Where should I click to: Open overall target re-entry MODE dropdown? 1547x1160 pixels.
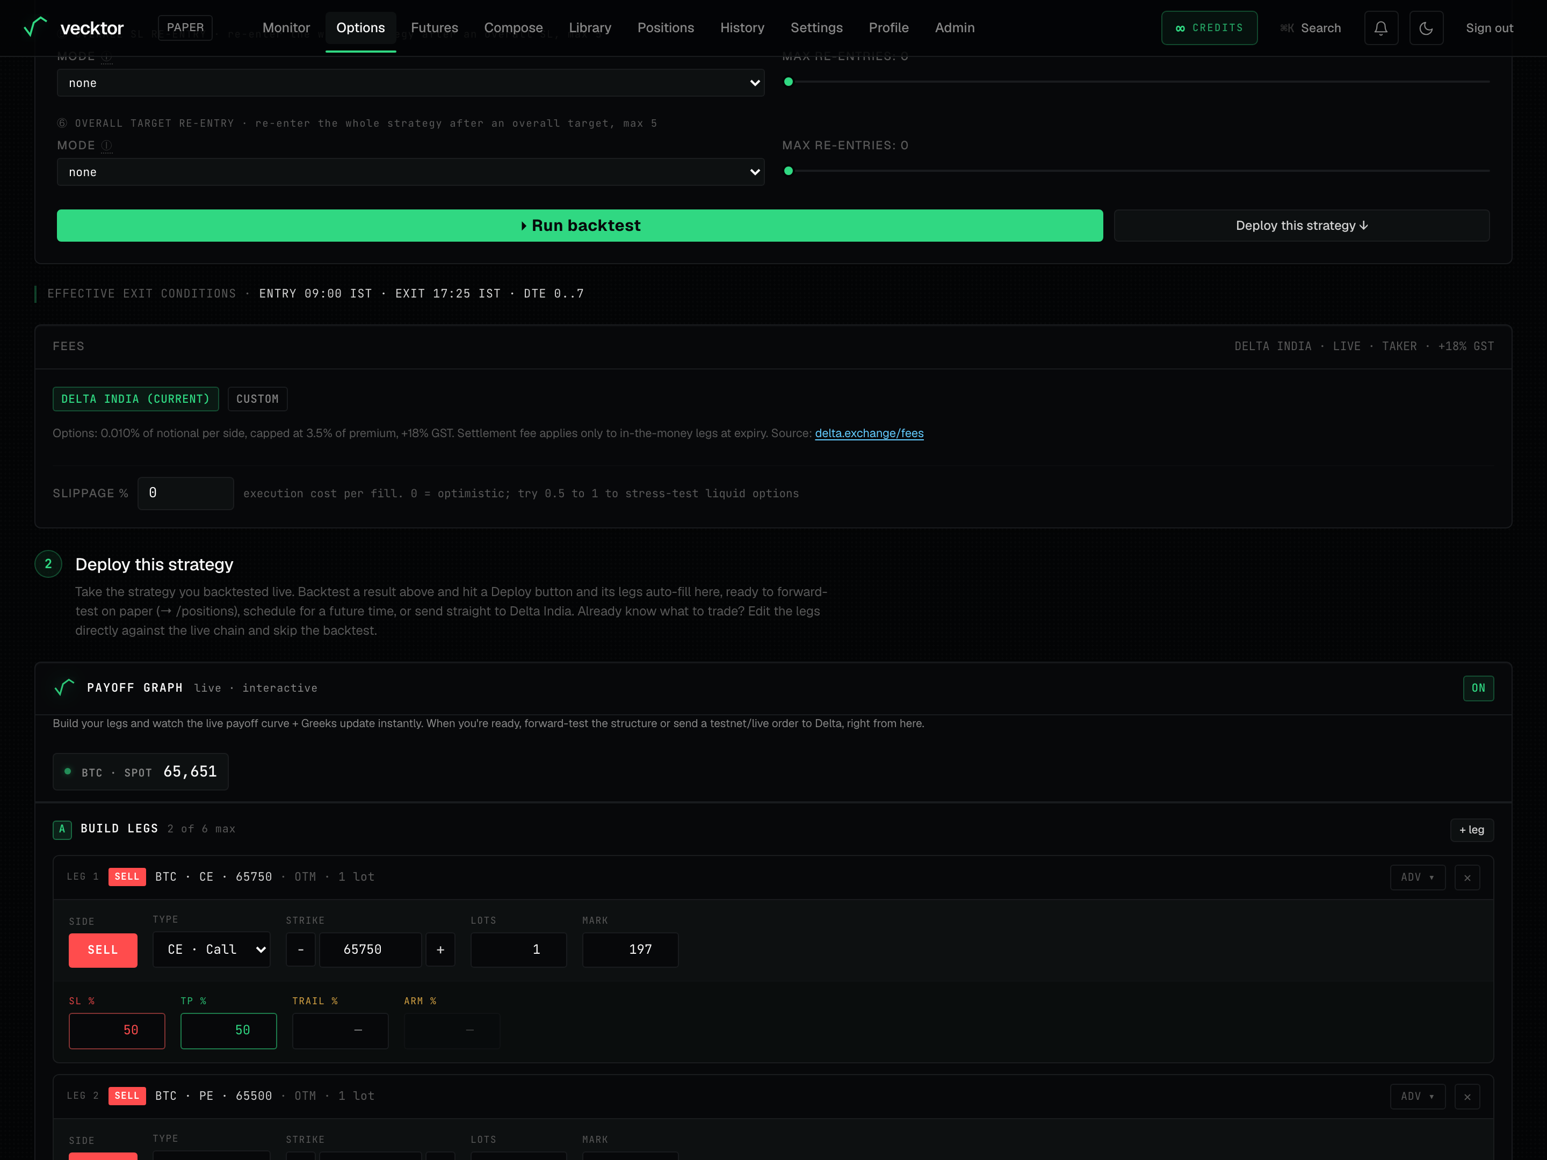click(410, 172)
